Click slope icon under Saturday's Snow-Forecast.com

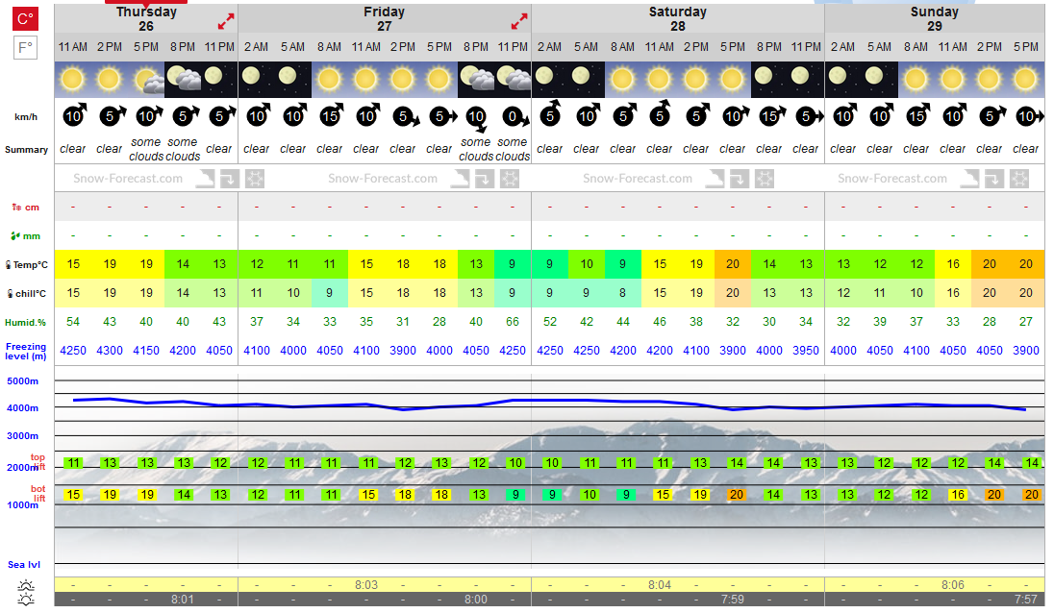pos(715,179)
